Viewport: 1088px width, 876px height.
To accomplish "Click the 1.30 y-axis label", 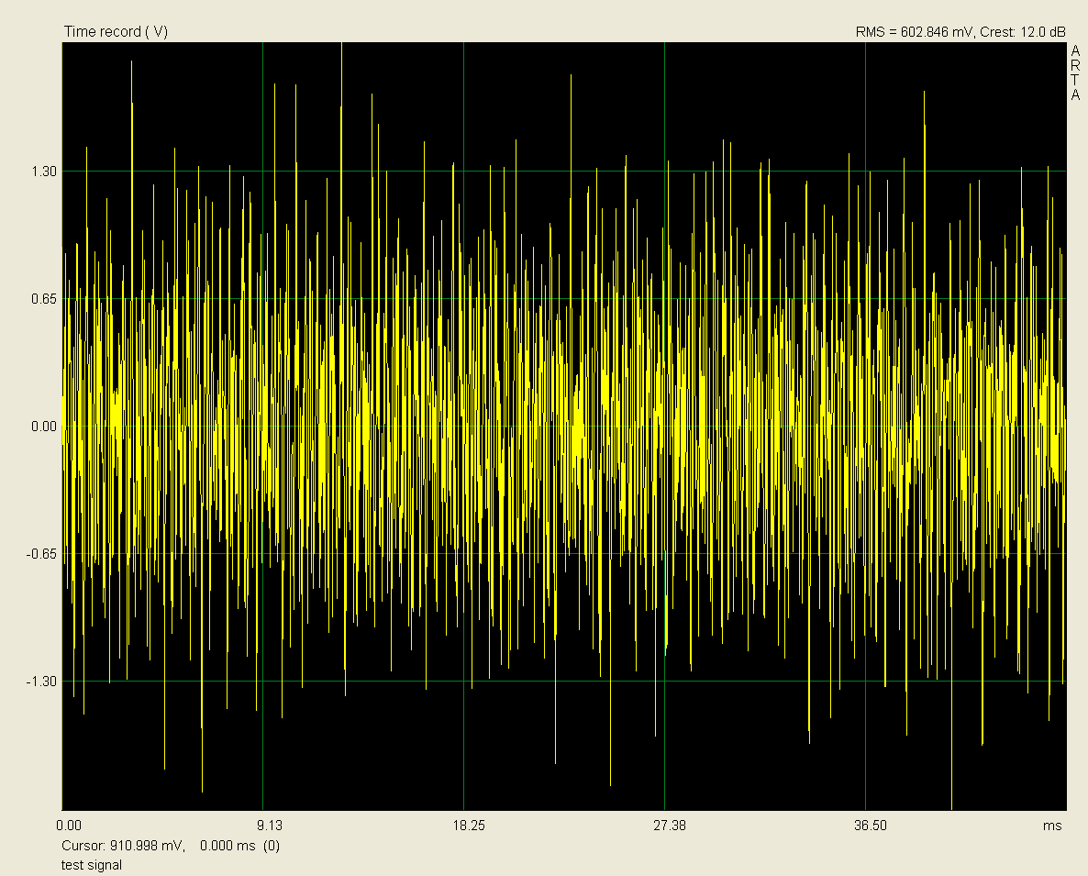I will [x=44, y=172].
